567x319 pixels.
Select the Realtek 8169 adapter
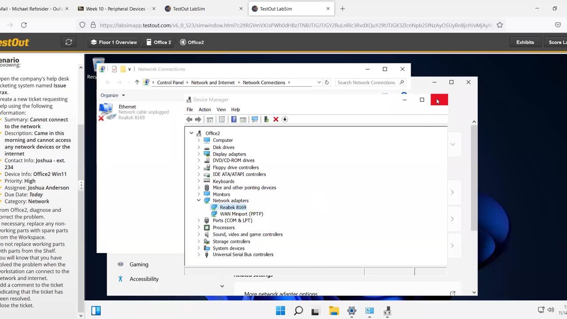point(233,207)
